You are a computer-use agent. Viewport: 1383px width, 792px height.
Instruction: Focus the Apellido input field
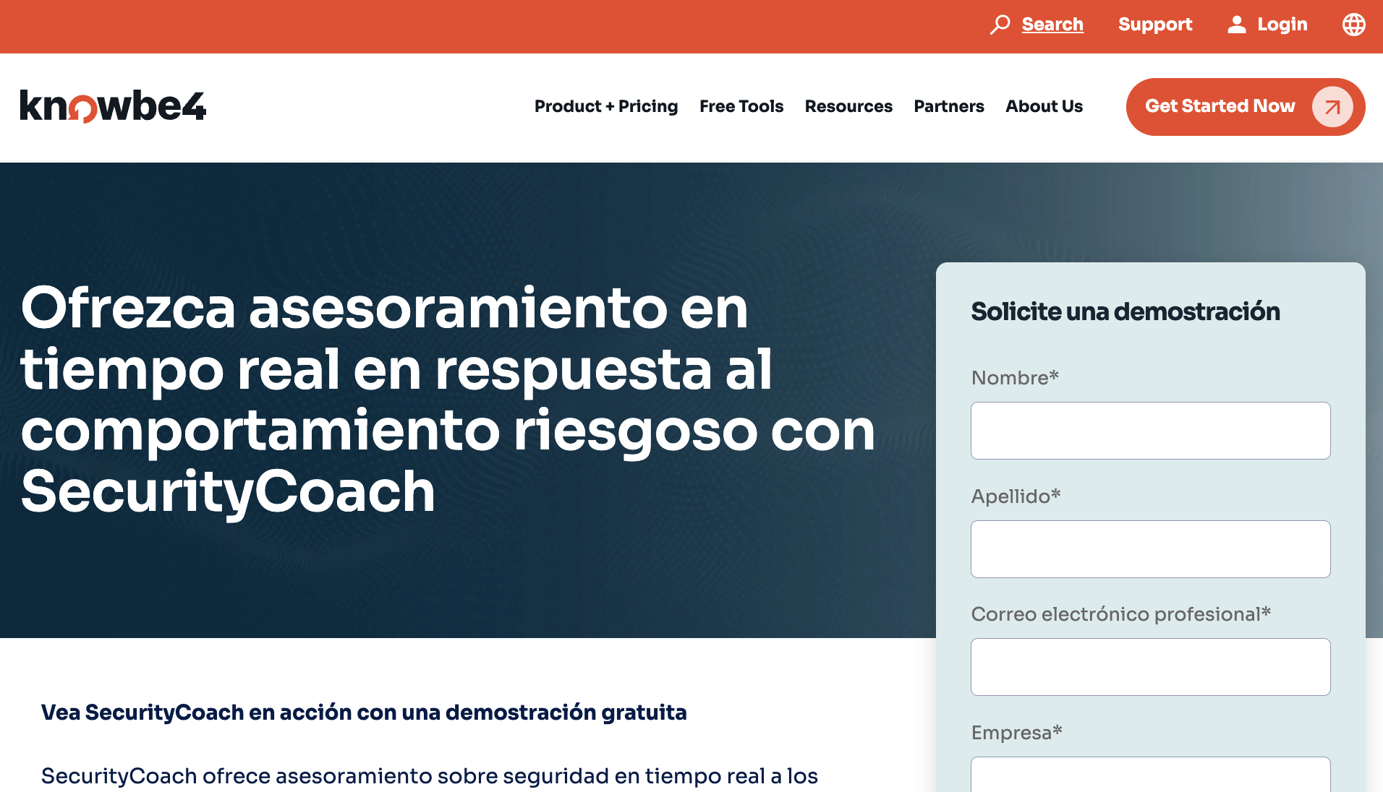point(1150,549)
